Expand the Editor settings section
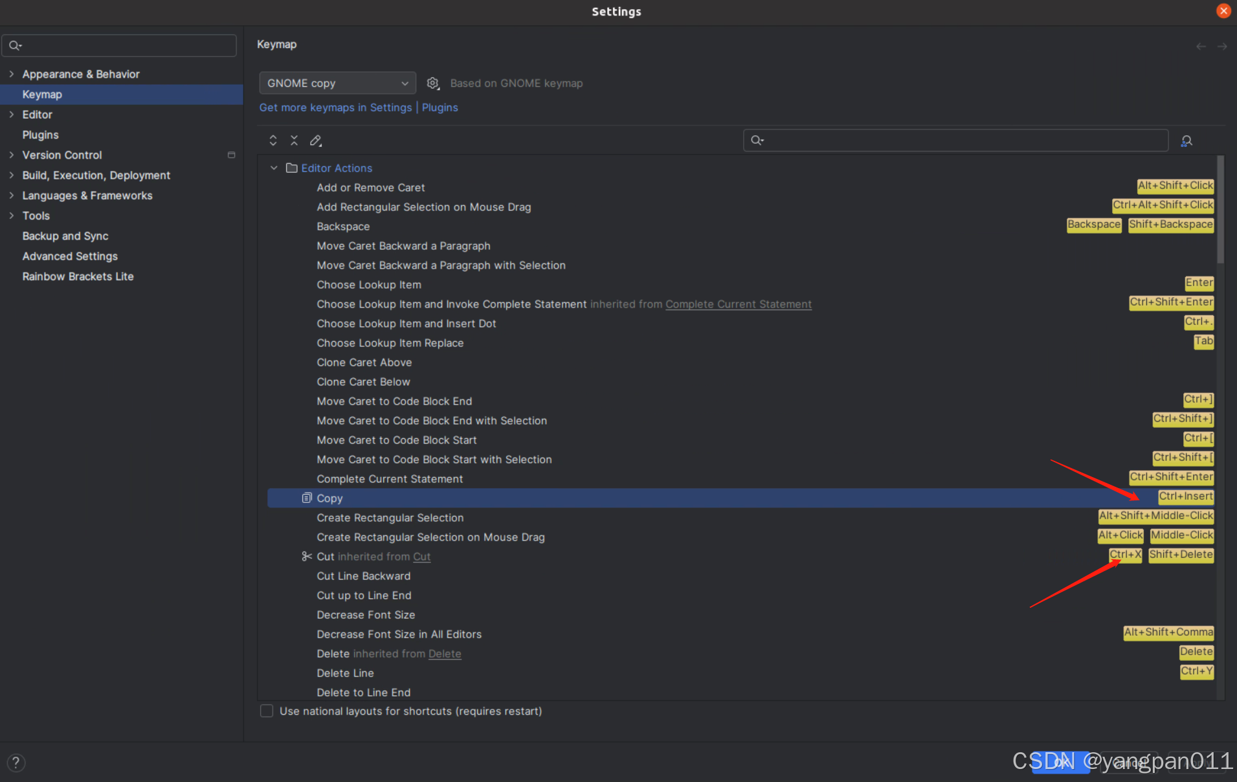The height and width of the screenshot is (782, 1237). pyautogui.click(x=11, y=114)
